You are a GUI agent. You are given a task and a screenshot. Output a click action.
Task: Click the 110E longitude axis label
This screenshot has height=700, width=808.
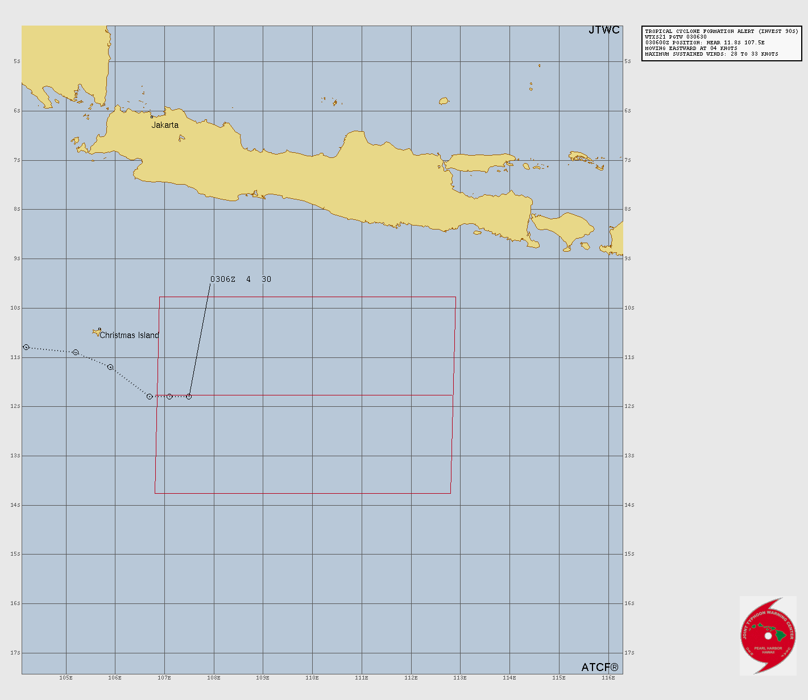[x=312, y=677]
